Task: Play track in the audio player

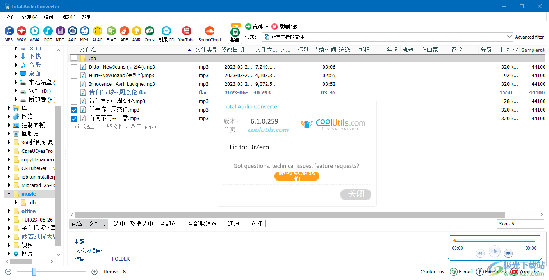Action: point(494,251)
